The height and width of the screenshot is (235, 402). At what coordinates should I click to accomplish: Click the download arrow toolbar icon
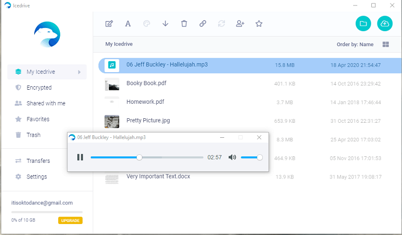click(x=165, y=24)
